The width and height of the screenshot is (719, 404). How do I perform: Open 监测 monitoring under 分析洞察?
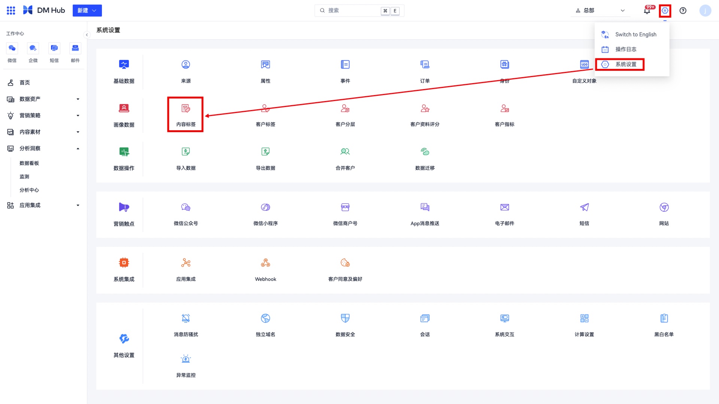pos(24,177)
